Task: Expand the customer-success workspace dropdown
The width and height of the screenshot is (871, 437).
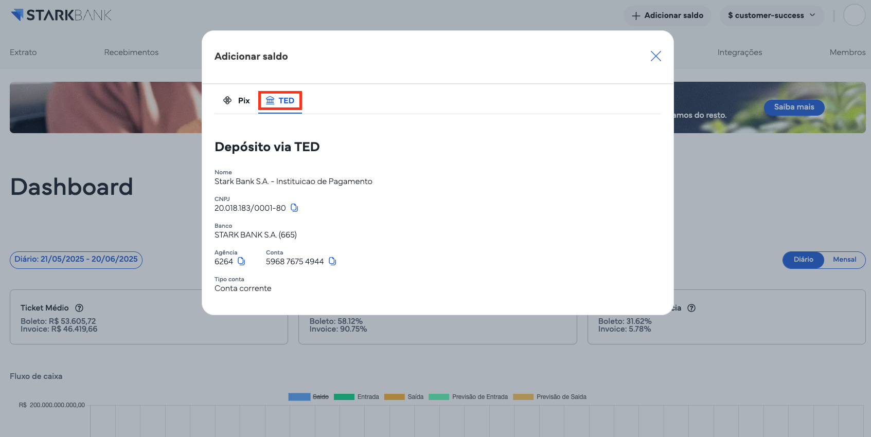Action: click(x=771, y=15)
